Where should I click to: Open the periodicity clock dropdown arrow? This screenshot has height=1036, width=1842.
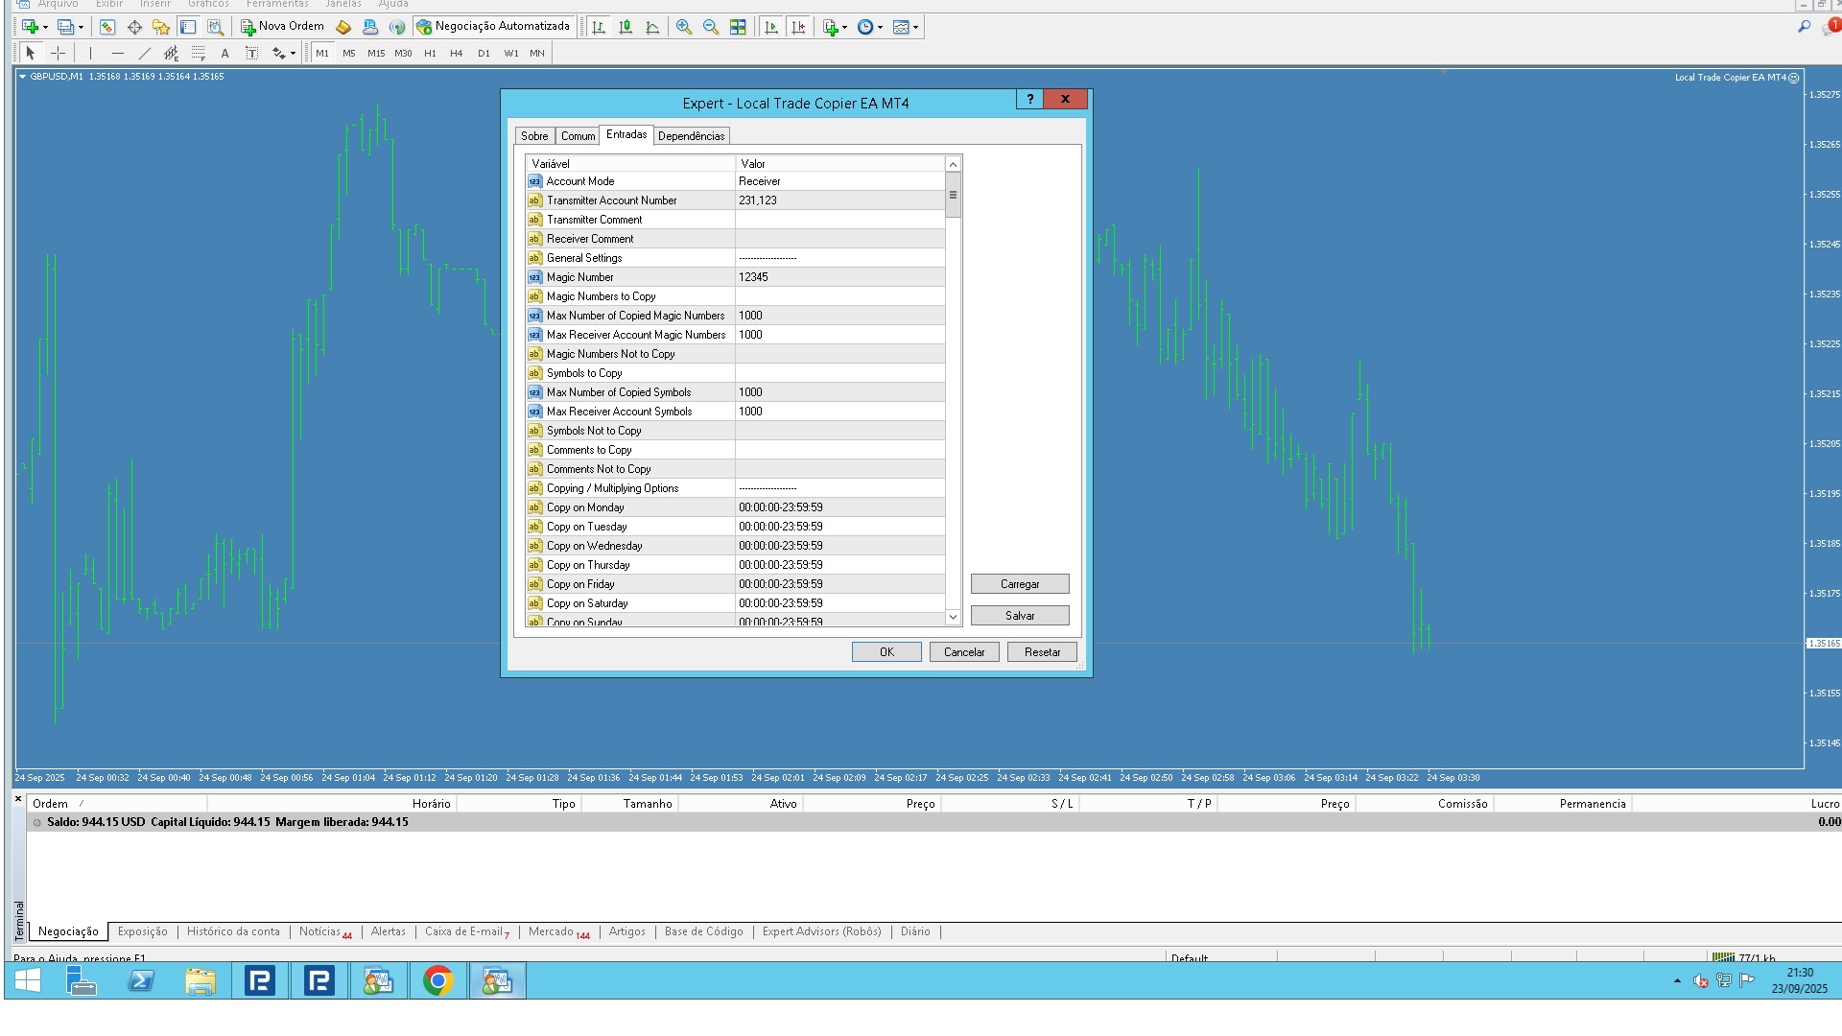(x=880, y=28)
